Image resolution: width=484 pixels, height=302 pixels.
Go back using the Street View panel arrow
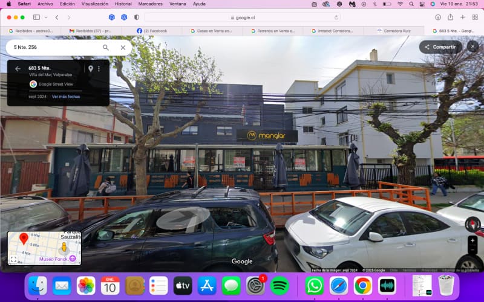tap(18, 69)
